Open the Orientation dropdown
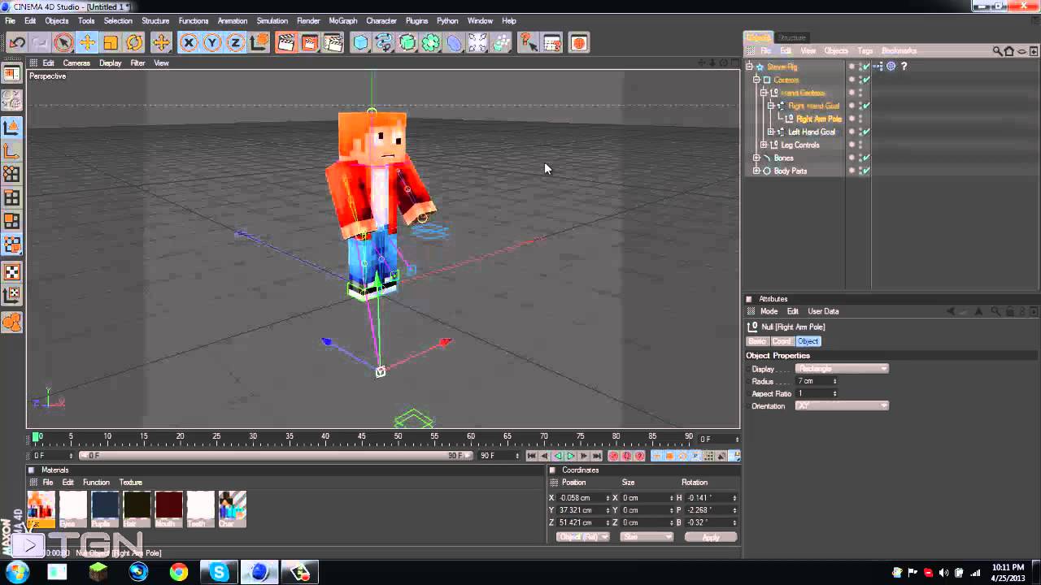The image size is (1041, 585). (x=842, y=405)
